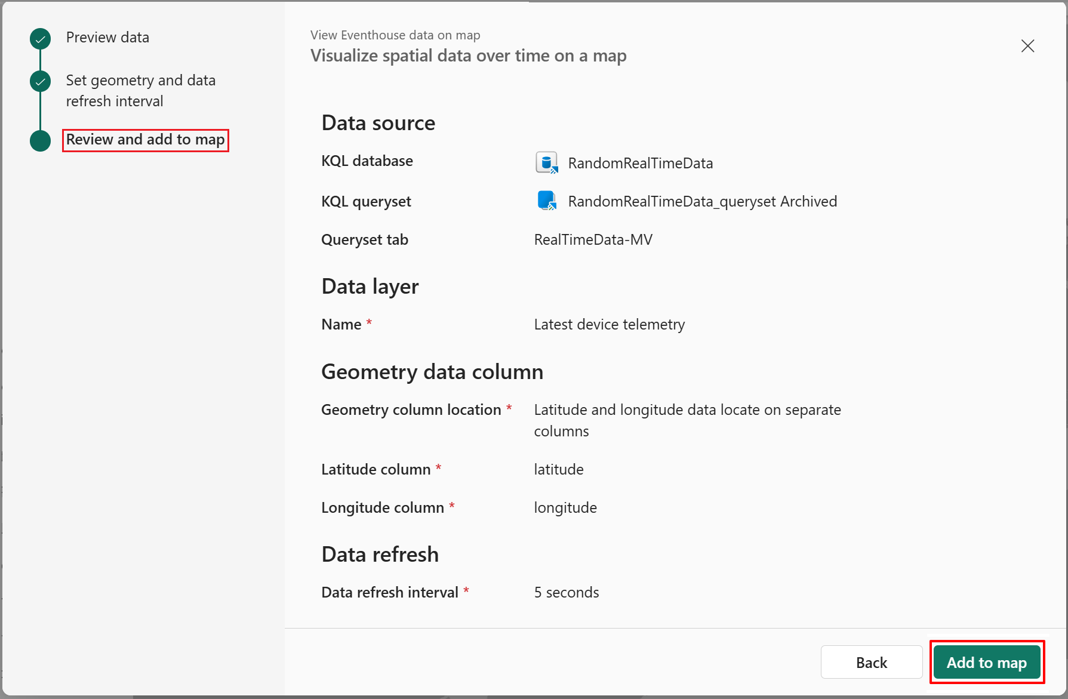1068x699 pixels.
Task: Click the RandomRealTimeData database name
Action: point(640,164)
